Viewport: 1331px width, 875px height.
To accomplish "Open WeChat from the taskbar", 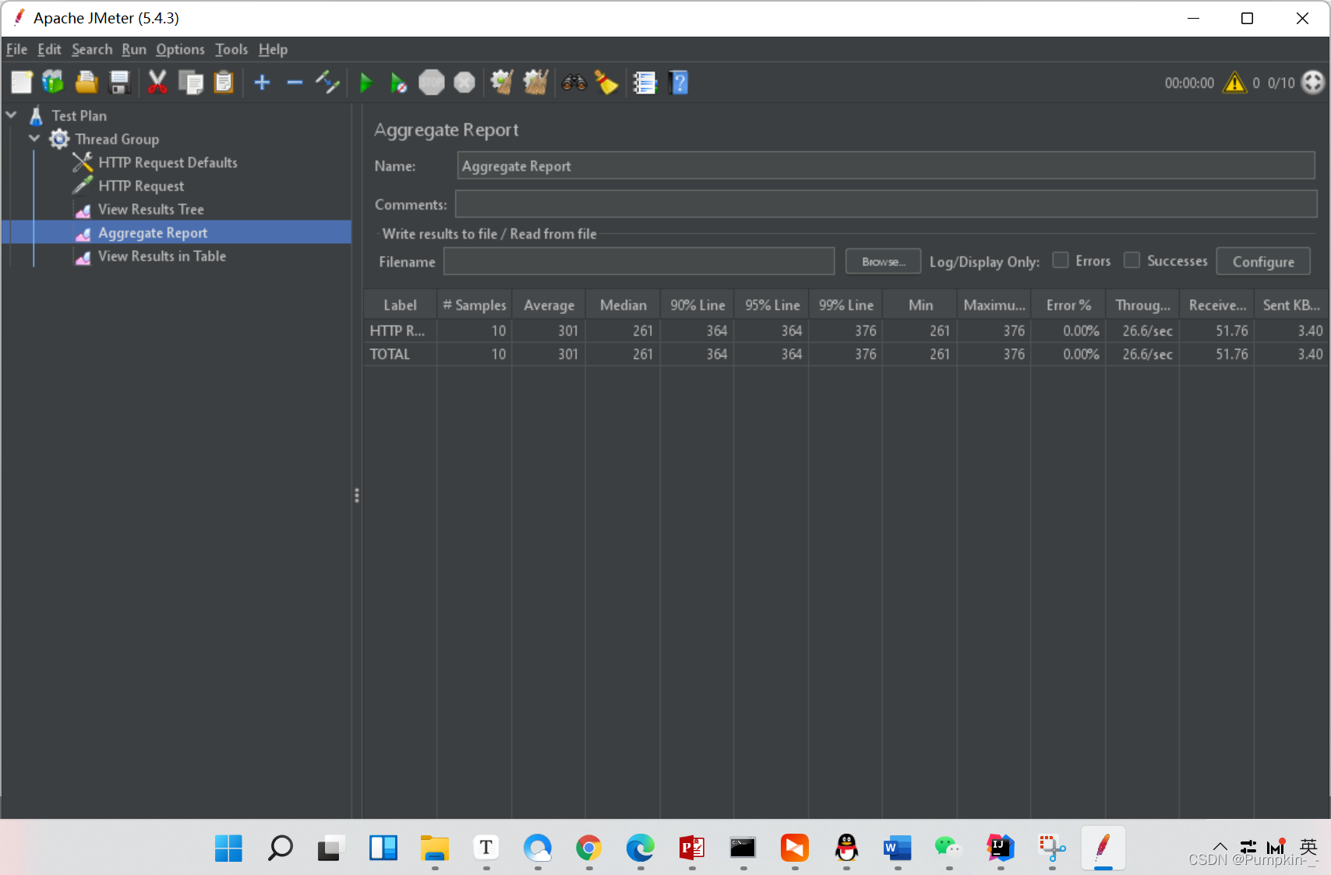I will (x=948, y=848).
